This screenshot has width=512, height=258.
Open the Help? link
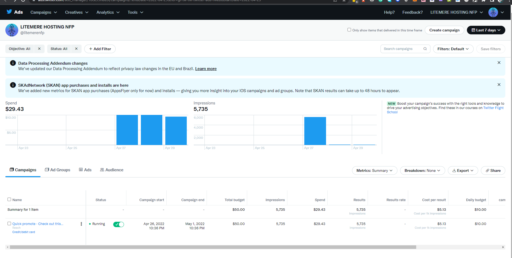pos(389,12)
